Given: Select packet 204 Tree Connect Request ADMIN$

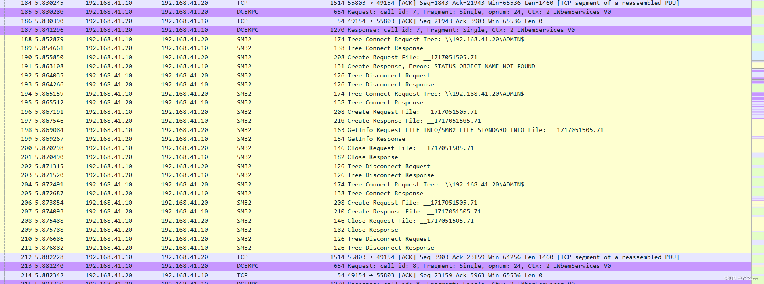Looking at the screenshot, I should pos(376,184).
